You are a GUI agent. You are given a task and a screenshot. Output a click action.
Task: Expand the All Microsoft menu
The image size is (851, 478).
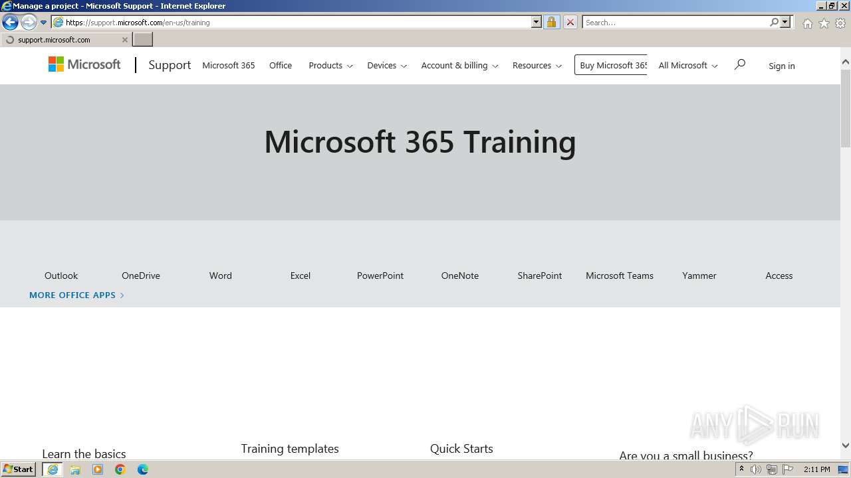(688, 65)
